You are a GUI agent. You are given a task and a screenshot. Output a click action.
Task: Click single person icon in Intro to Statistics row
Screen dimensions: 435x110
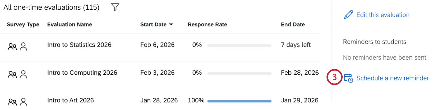point(24,47)
